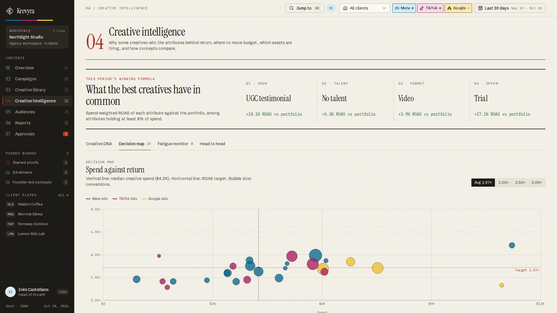Click the Founder-led concepts folder icon

click(x=8, y=182)
